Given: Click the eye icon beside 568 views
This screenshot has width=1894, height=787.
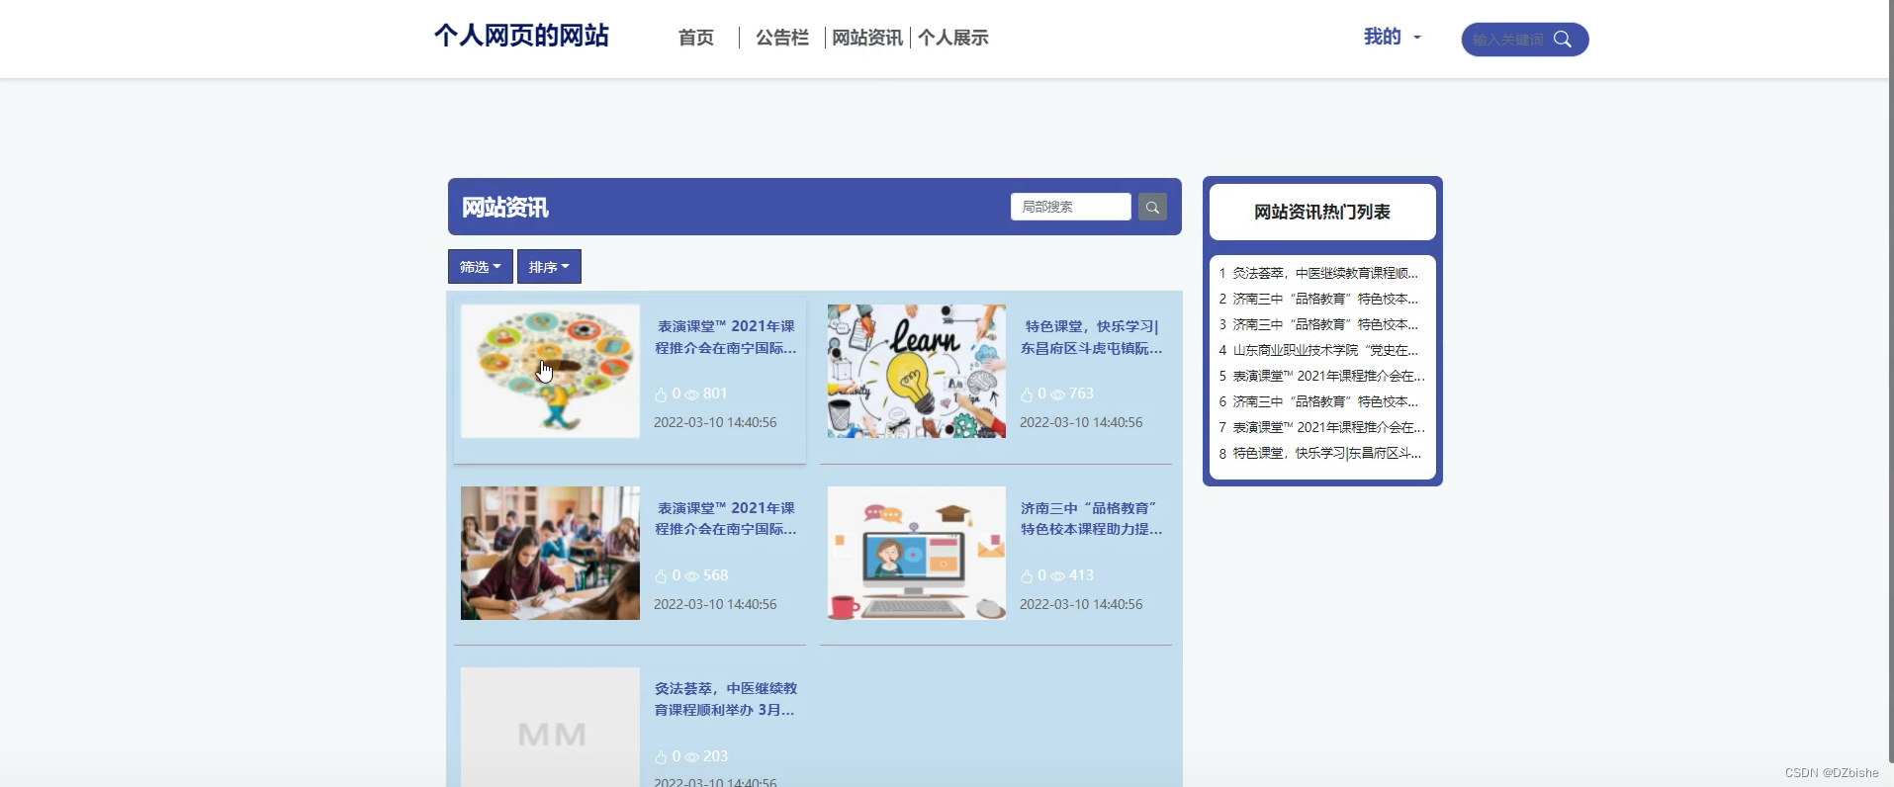Looking at the screenshot, I should tap(691, 576).
